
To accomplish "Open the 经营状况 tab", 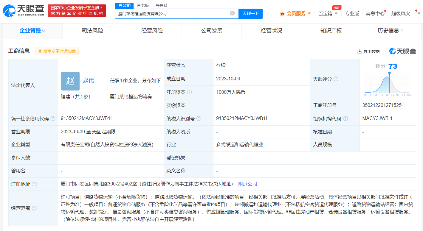I will pos(271,31).
